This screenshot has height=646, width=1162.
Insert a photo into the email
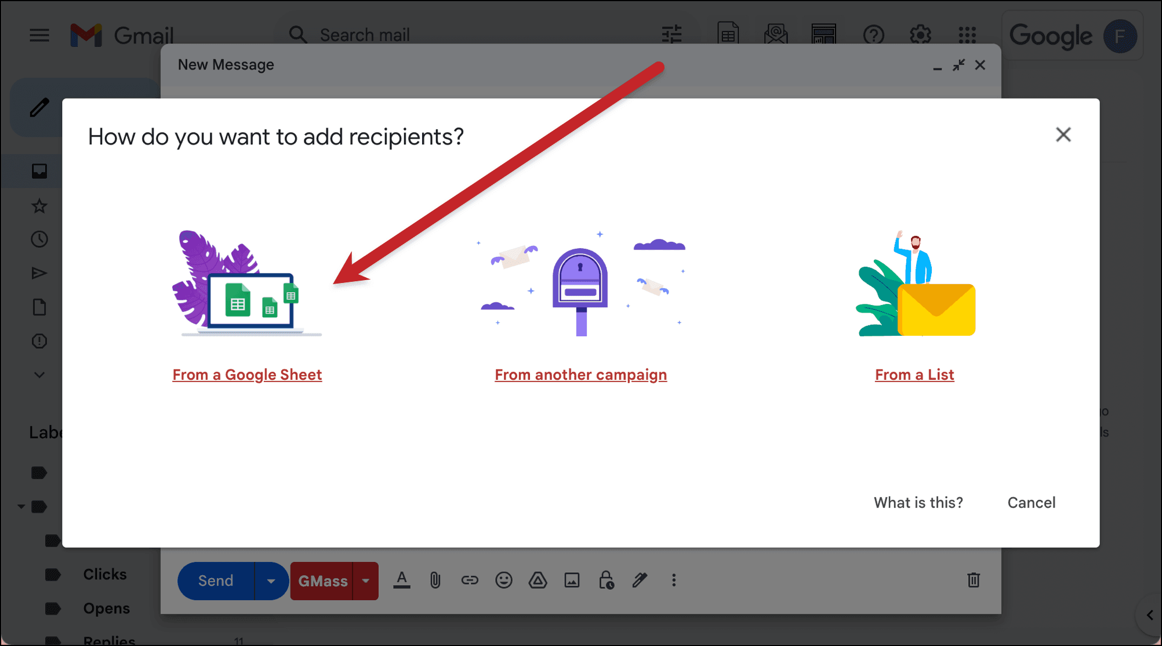pos(572,580)
